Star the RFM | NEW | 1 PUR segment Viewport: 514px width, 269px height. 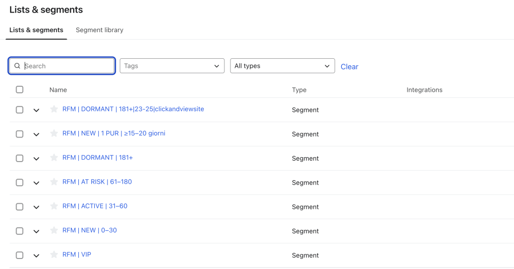[54, 133]
